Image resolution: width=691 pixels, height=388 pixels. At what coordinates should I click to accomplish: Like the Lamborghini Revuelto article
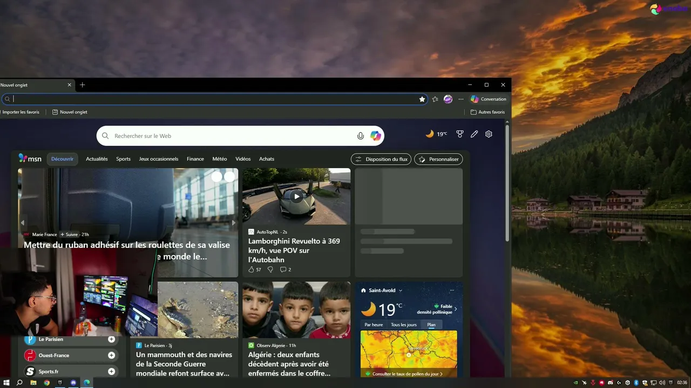[x=255, y=269]
